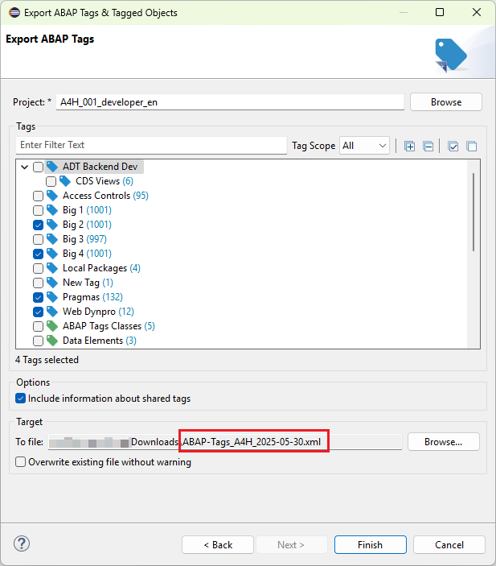Open the Tag Scope dropdown

coord(364,146)
